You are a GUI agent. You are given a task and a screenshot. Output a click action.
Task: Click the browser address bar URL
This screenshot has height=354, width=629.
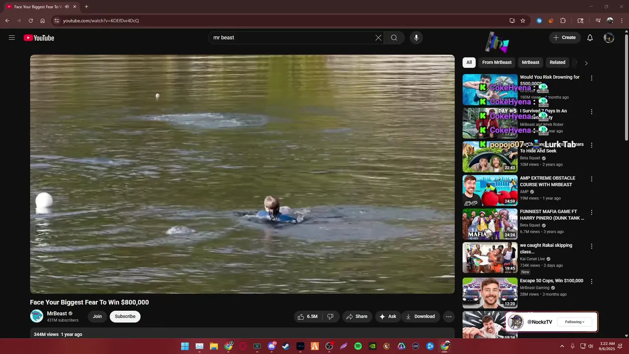point(101,21)
